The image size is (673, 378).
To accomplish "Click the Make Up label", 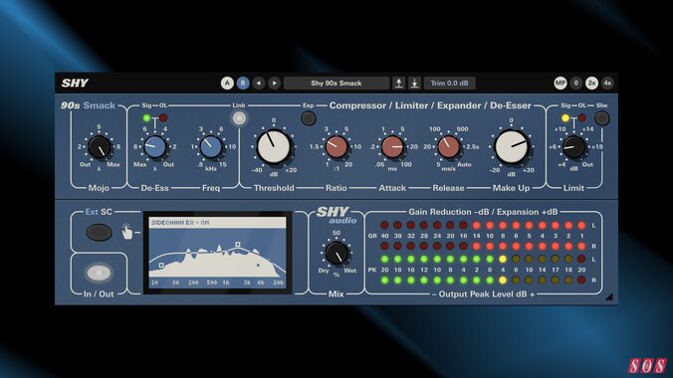I will pyautogui.click(x=511, y=188).
